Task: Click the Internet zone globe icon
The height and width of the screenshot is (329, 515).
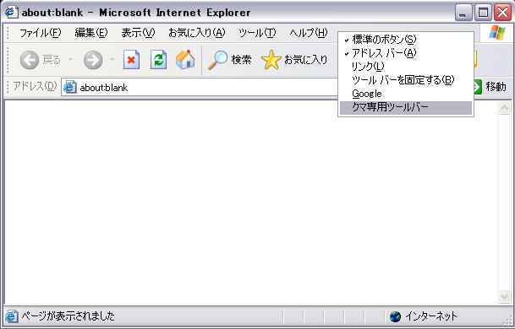Action: [x=396, y=316]
